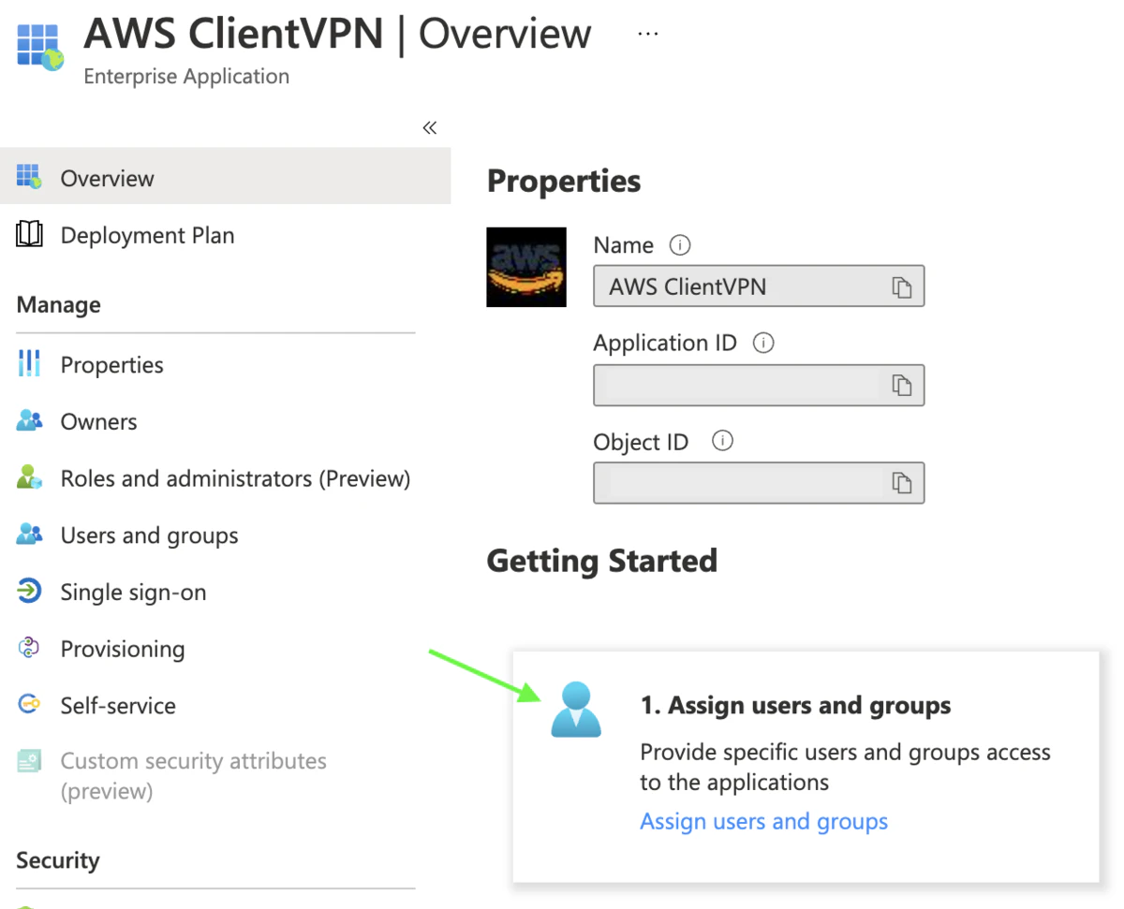The image size is (1124, 909).
Task: Open the Overview menu item
Action: click(x=225, y=177)
